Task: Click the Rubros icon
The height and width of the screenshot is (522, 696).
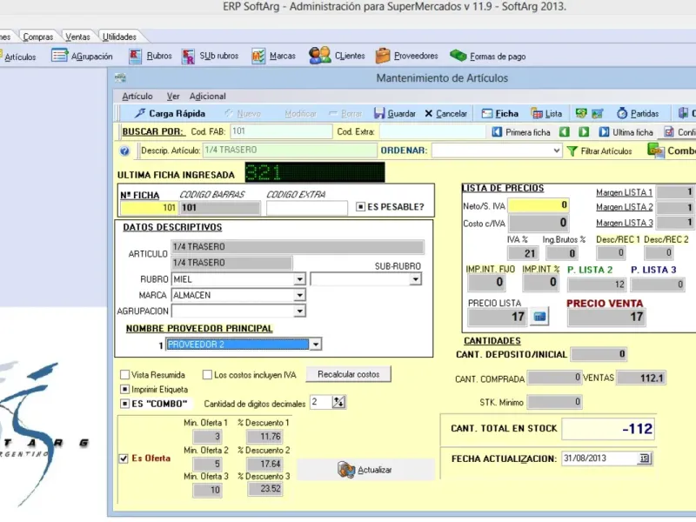Action: pos(135,57)
